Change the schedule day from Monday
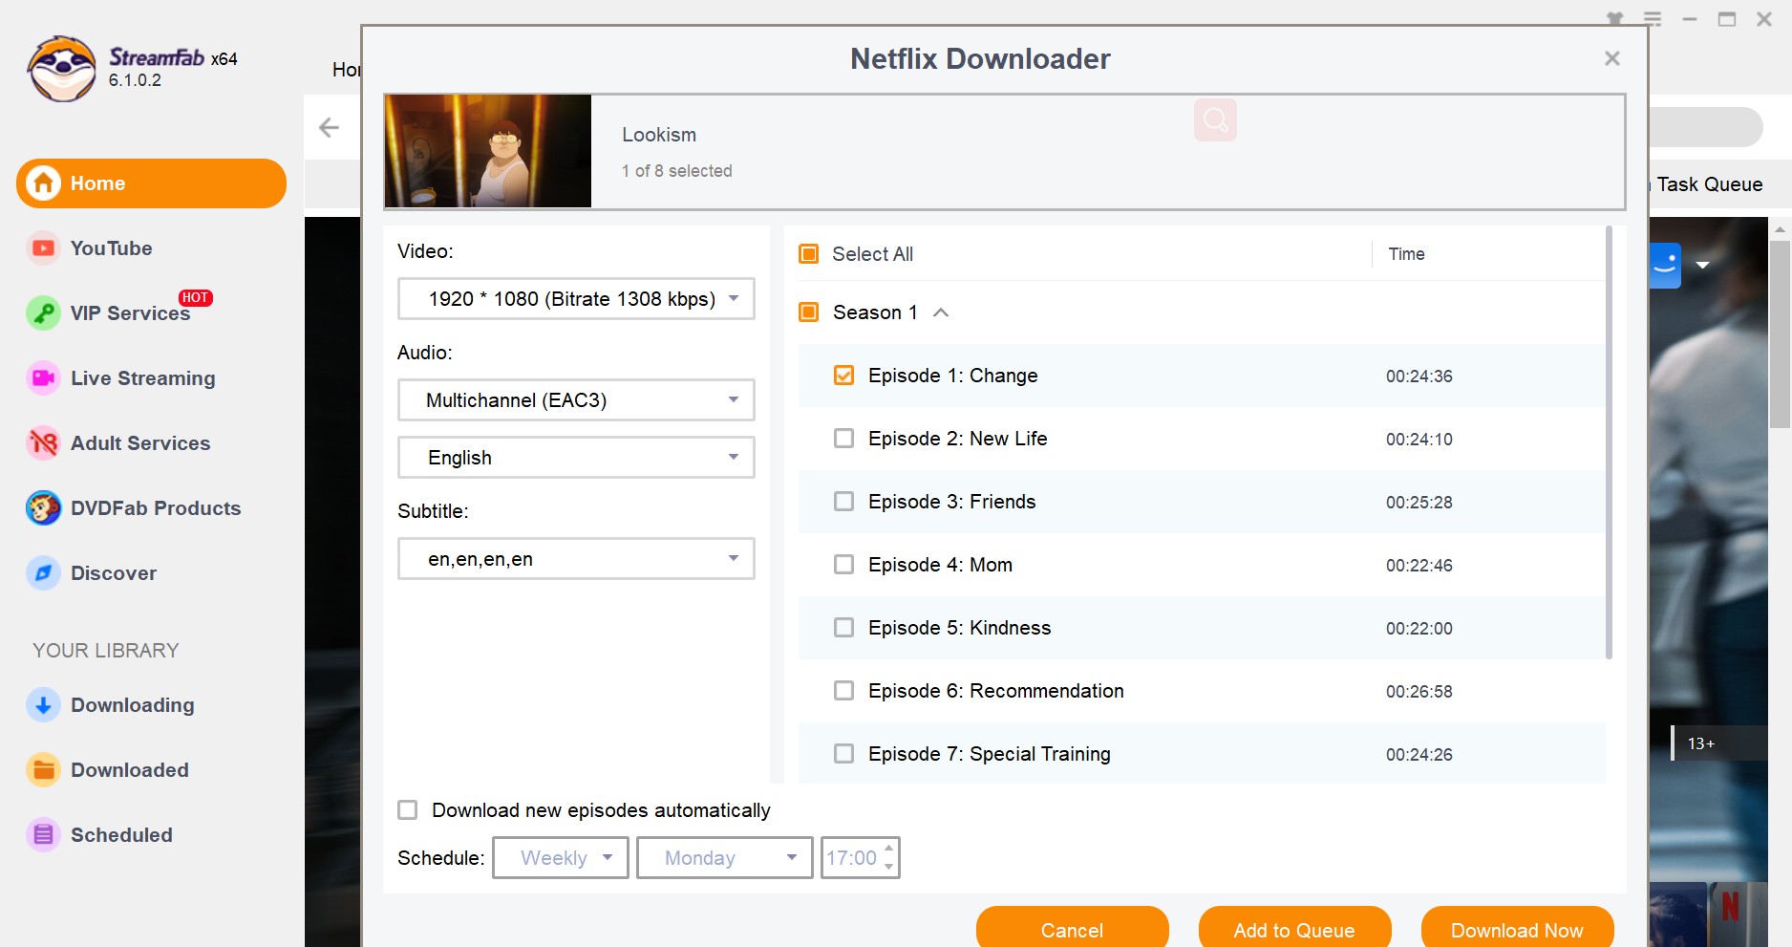 click(x=723, y=857)
